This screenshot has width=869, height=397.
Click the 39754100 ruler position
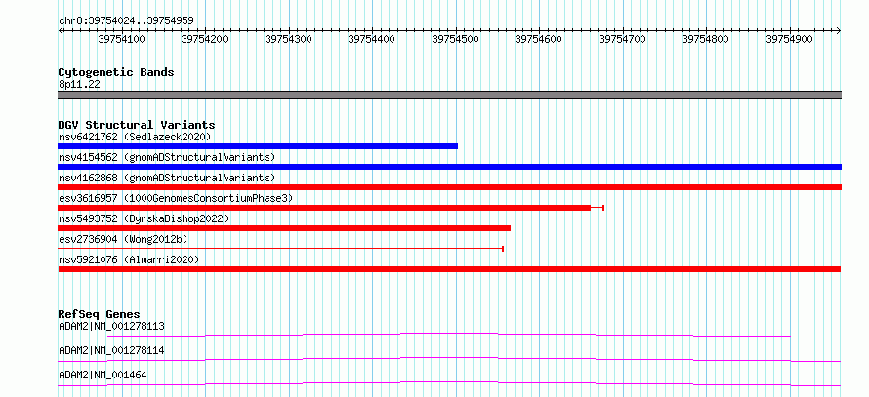tap(121, 39)
